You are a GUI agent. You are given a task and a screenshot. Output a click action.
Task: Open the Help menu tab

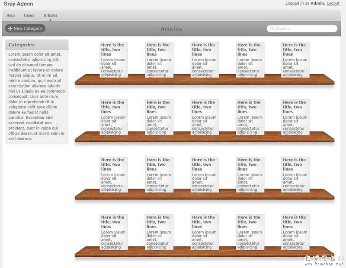[x=11, y=16]
